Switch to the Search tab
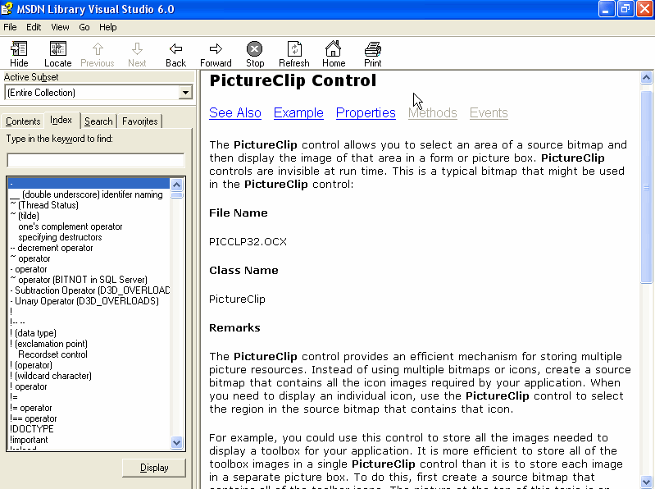Viewport: 655px width, 489px height. coord(98,121)
